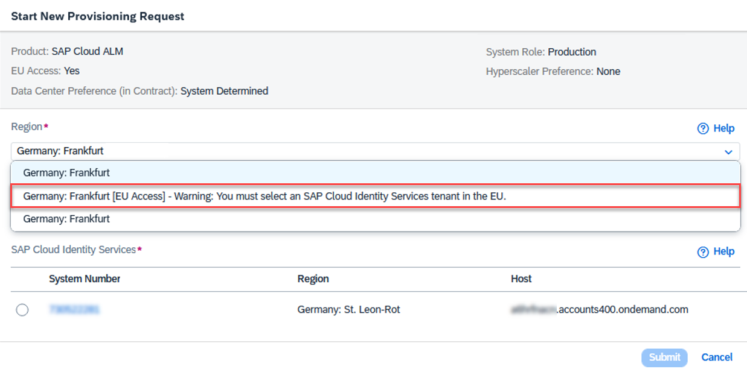Screen dimensions: 747x372
Task: Open the blurred system number link
Action: (x=74, y=309)
